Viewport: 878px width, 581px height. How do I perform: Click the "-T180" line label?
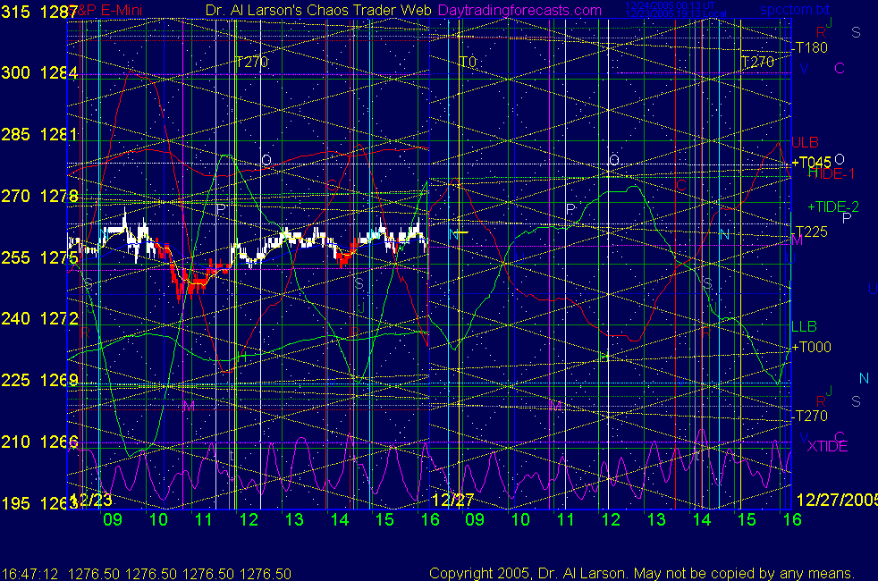810,47
